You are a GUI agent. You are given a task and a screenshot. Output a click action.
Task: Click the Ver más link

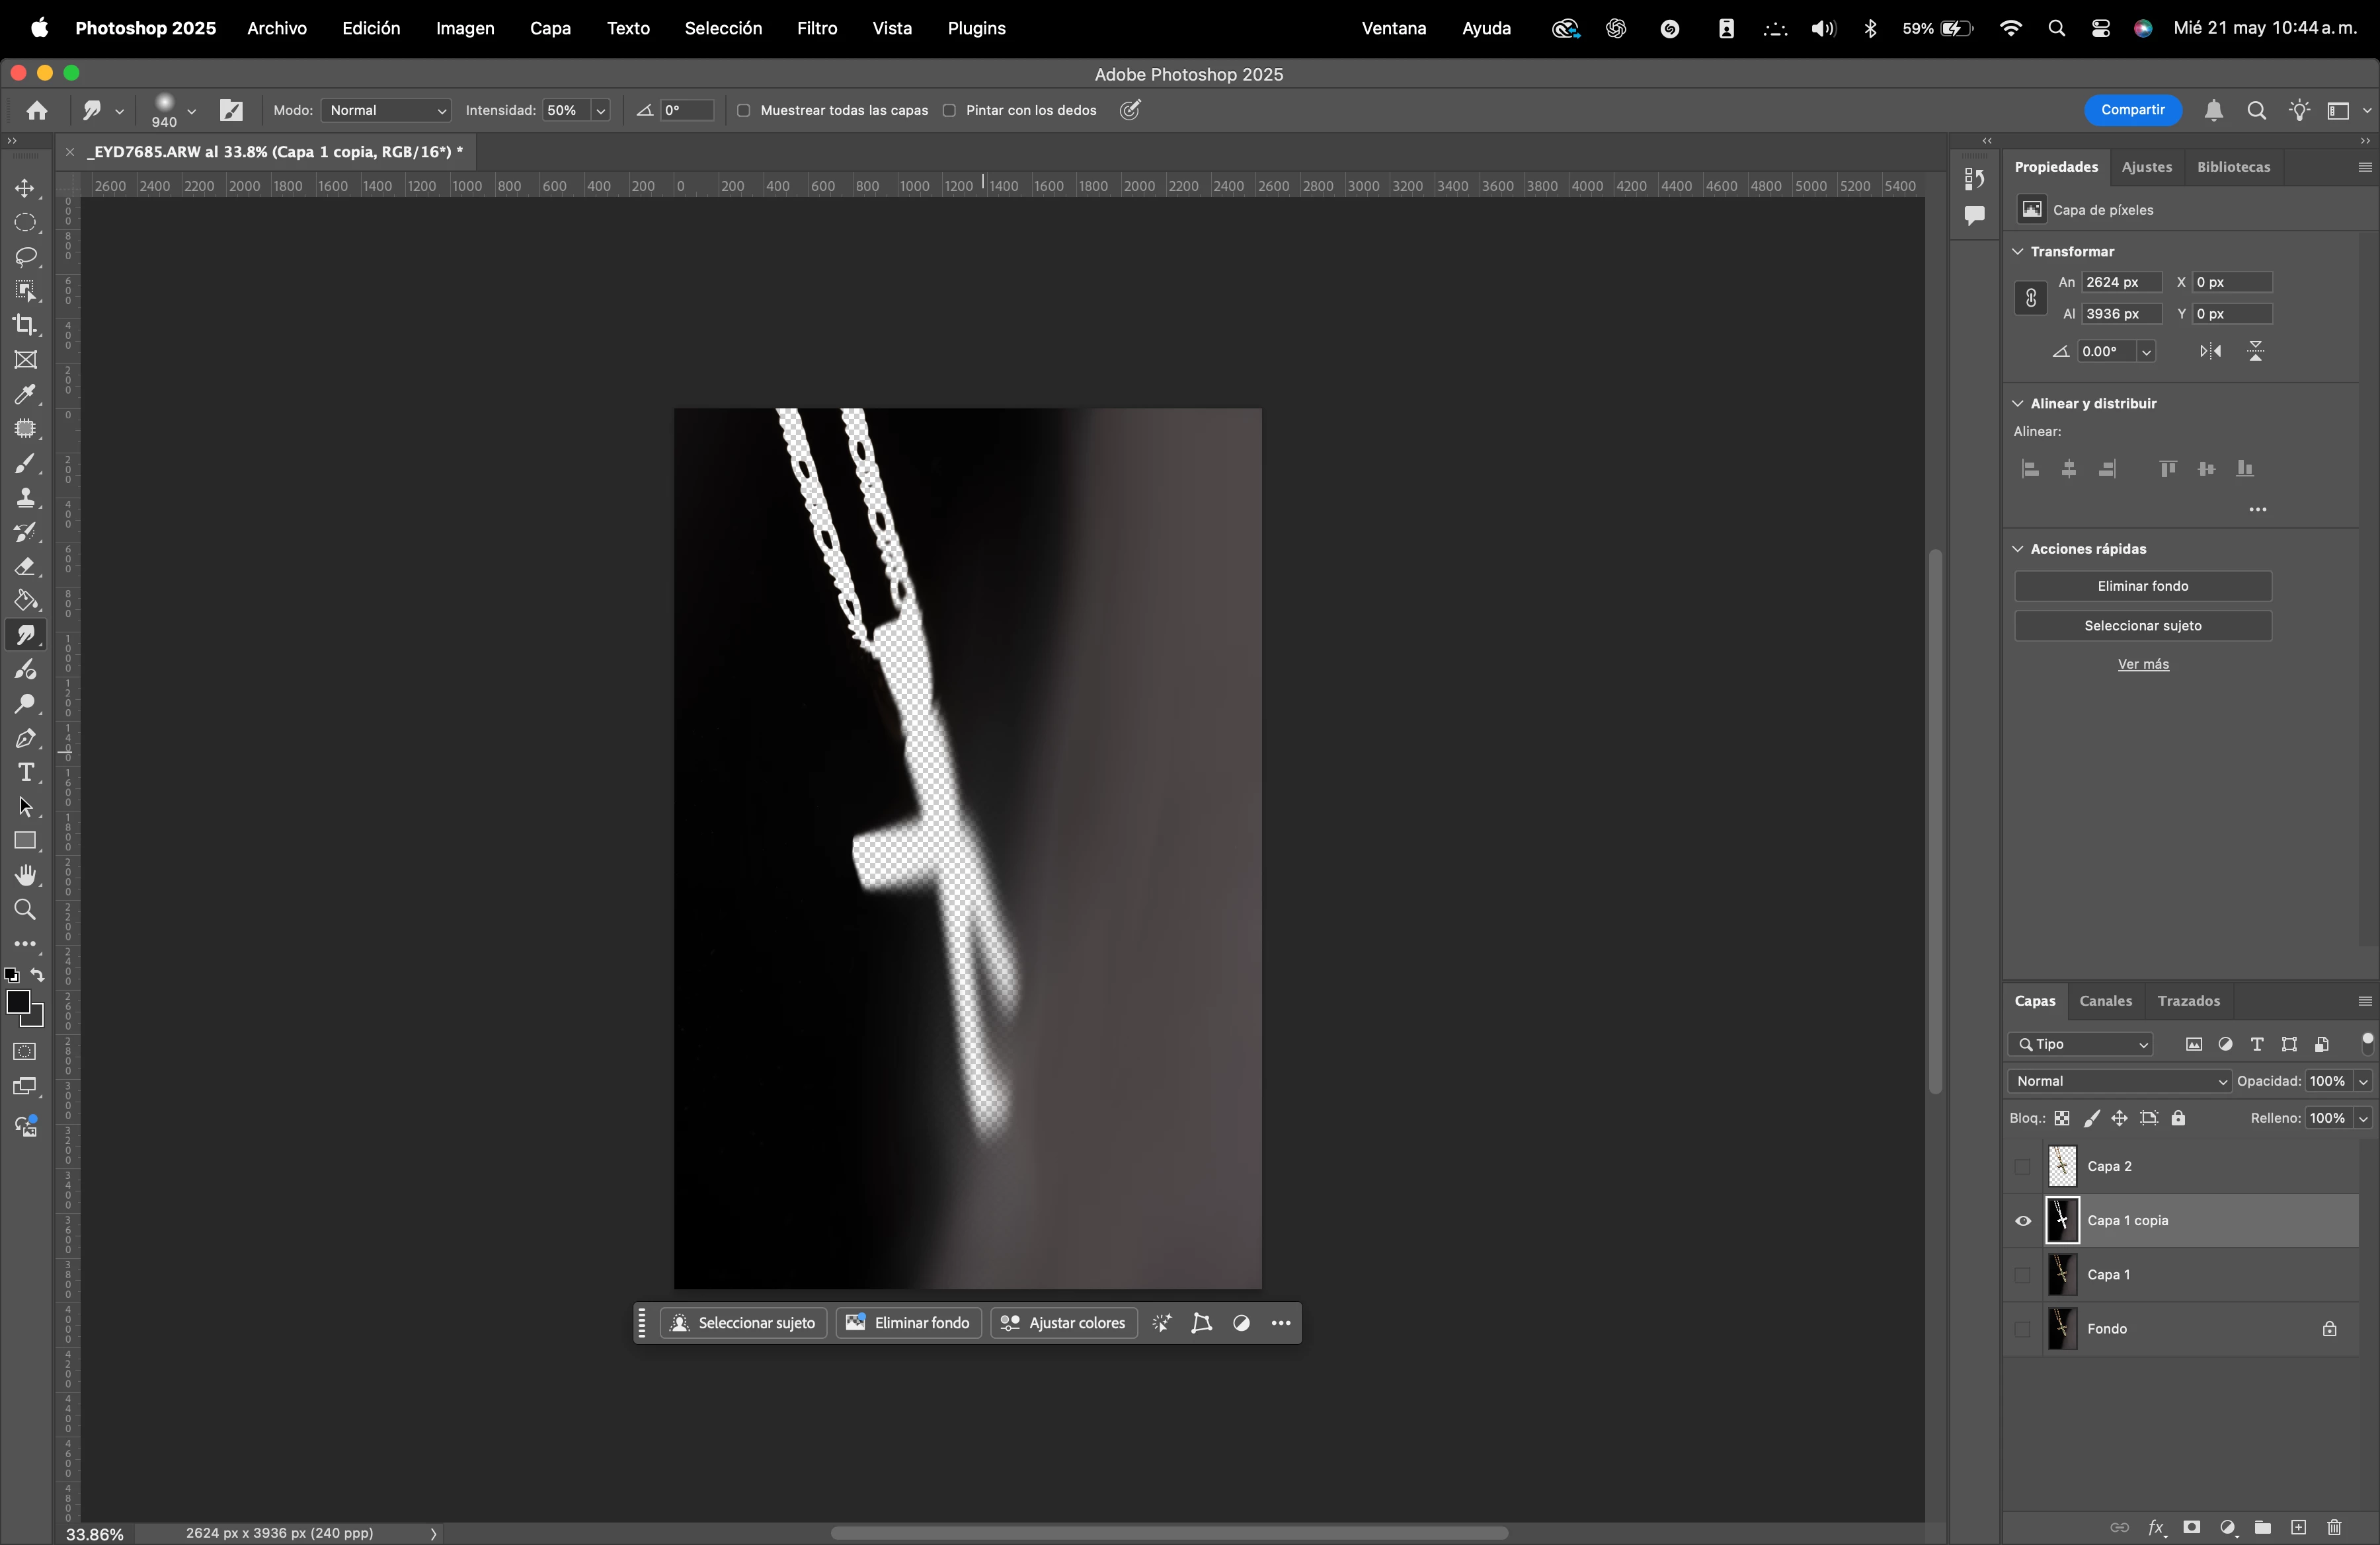tap(2142, 663)
